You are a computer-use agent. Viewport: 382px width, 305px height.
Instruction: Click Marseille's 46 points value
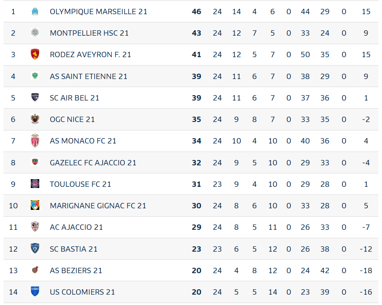pyautogui.click(x=196, y=12)
